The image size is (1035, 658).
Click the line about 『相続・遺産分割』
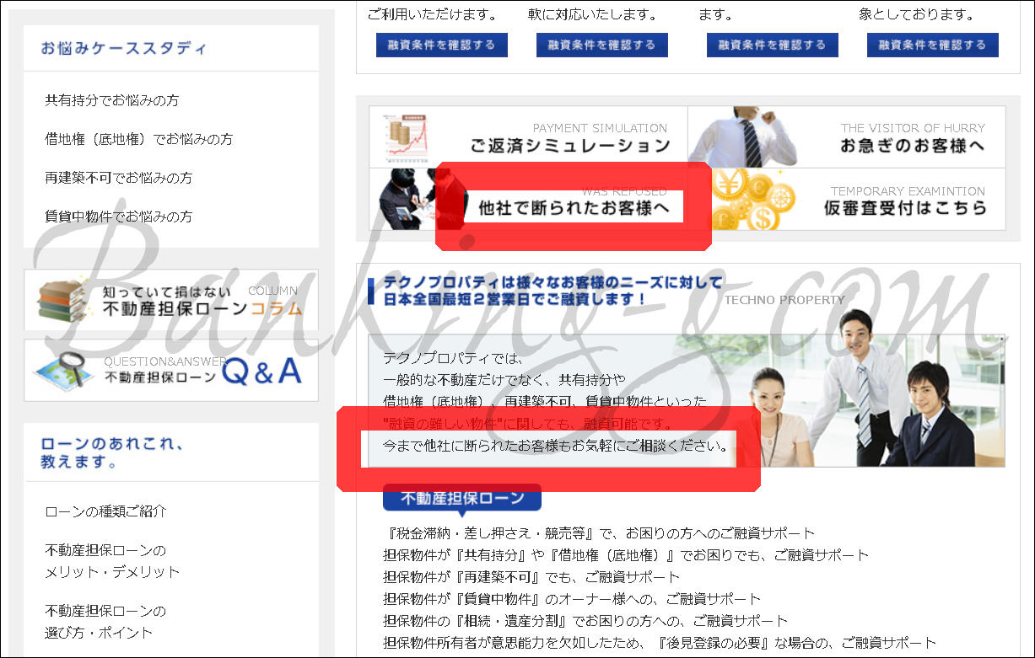(585, 621)
